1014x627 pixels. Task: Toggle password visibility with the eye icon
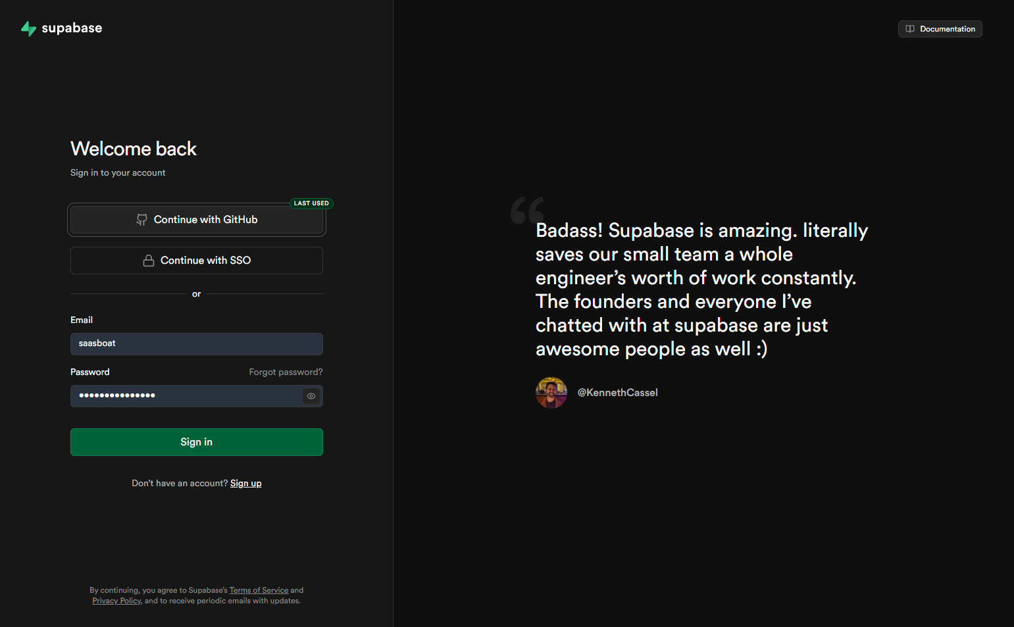click(311, 395)
